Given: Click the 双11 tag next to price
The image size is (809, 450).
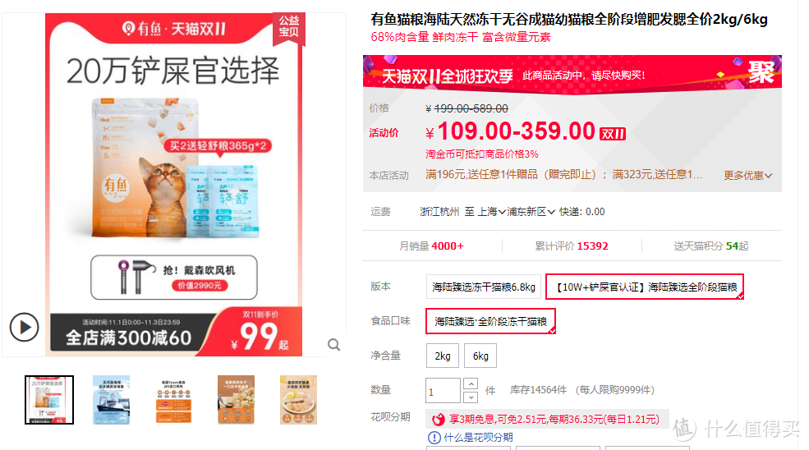Looking at the screenshot, I should [x=613, y=134].
